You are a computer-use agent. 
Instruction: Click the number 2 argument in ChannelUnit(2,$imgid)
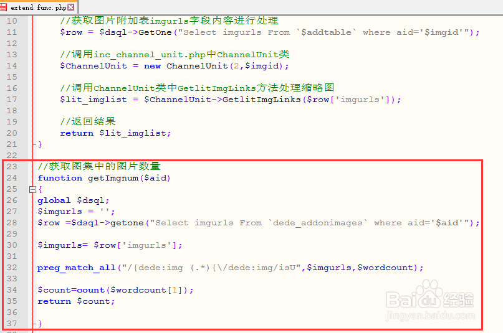pos(236,66)
